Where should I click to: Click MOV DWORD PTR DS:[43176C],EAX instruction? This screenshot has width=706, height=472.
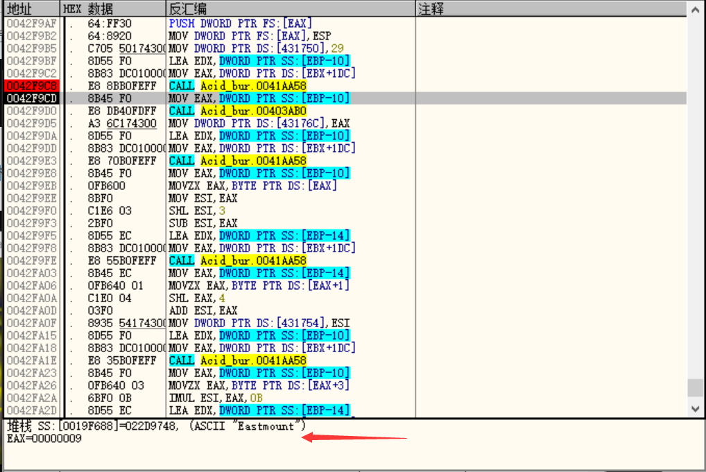click(259, 123)
